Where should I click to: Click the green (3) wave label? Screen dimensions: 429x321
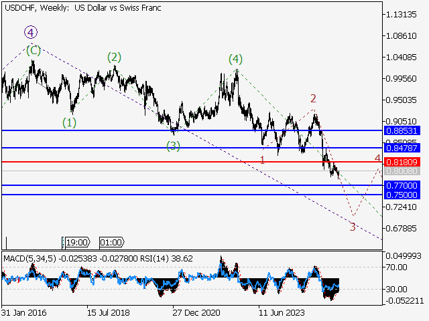173,146
